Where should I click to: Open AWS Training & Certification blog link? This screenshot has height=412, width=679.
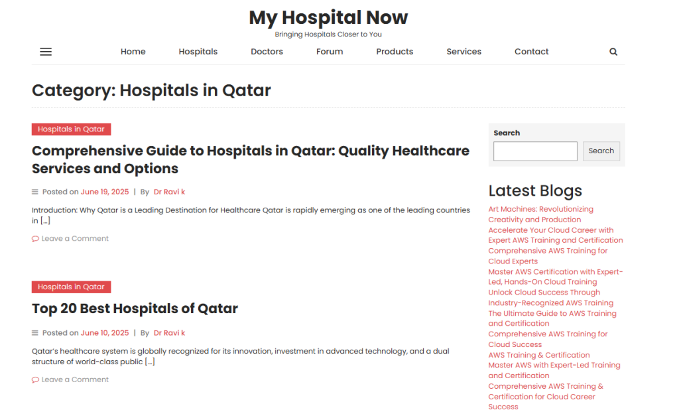[538, 355]
